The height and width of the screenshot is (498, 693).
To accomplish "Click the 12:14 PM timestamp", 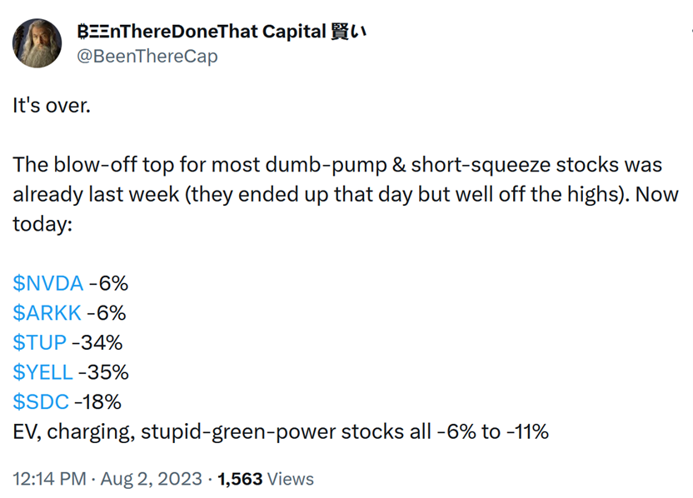I will (49, 479).
